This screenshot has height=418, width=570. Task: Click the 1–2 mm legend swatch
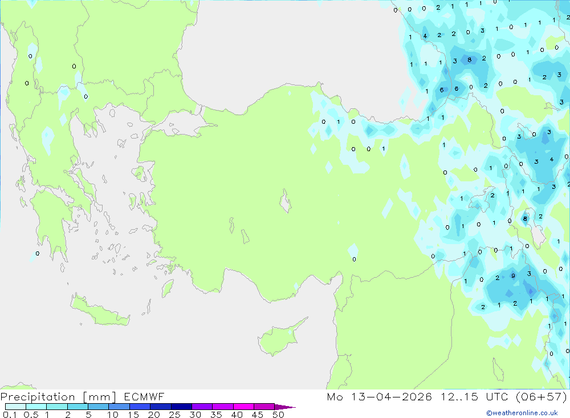coord(56,407)
